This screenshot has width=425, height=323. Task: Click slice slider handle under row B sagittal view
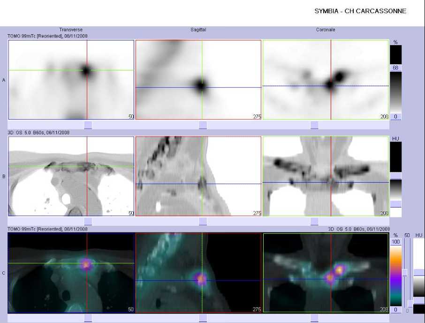(x=203, y=222)
